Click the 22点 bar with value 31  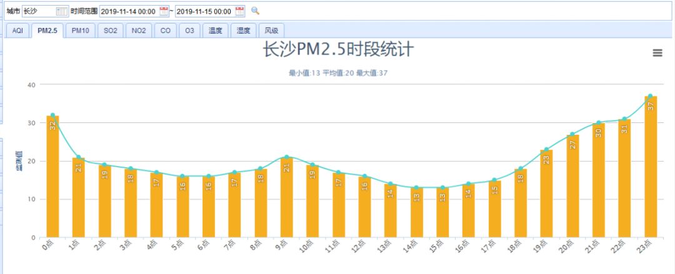point(624,178)
